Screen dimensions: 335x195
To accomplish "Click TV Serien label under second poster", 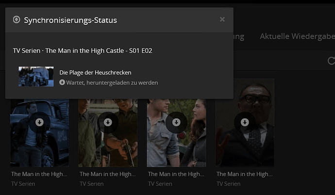I will tap(92, 184).
